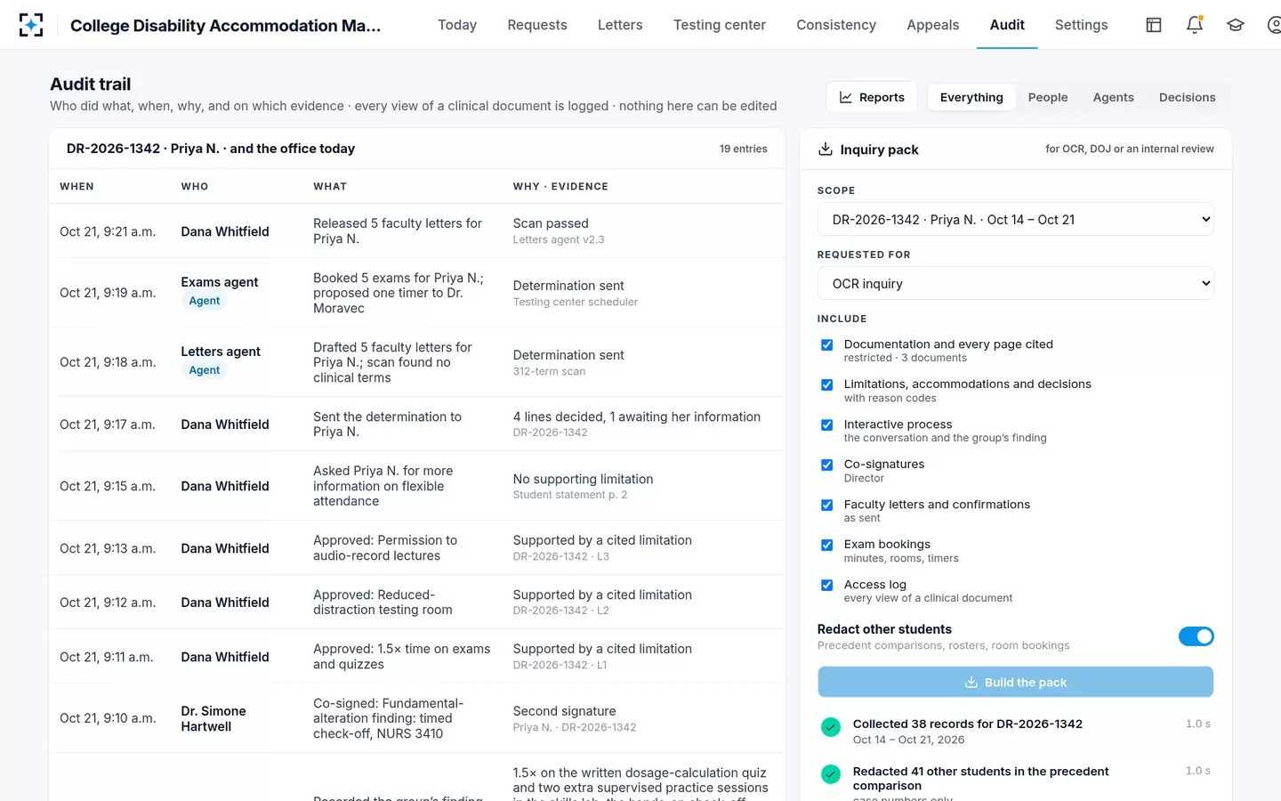Click 'Student statement p. 2' evidence text
This screenshot has width=1281, height=801.
tap(570, 495)
